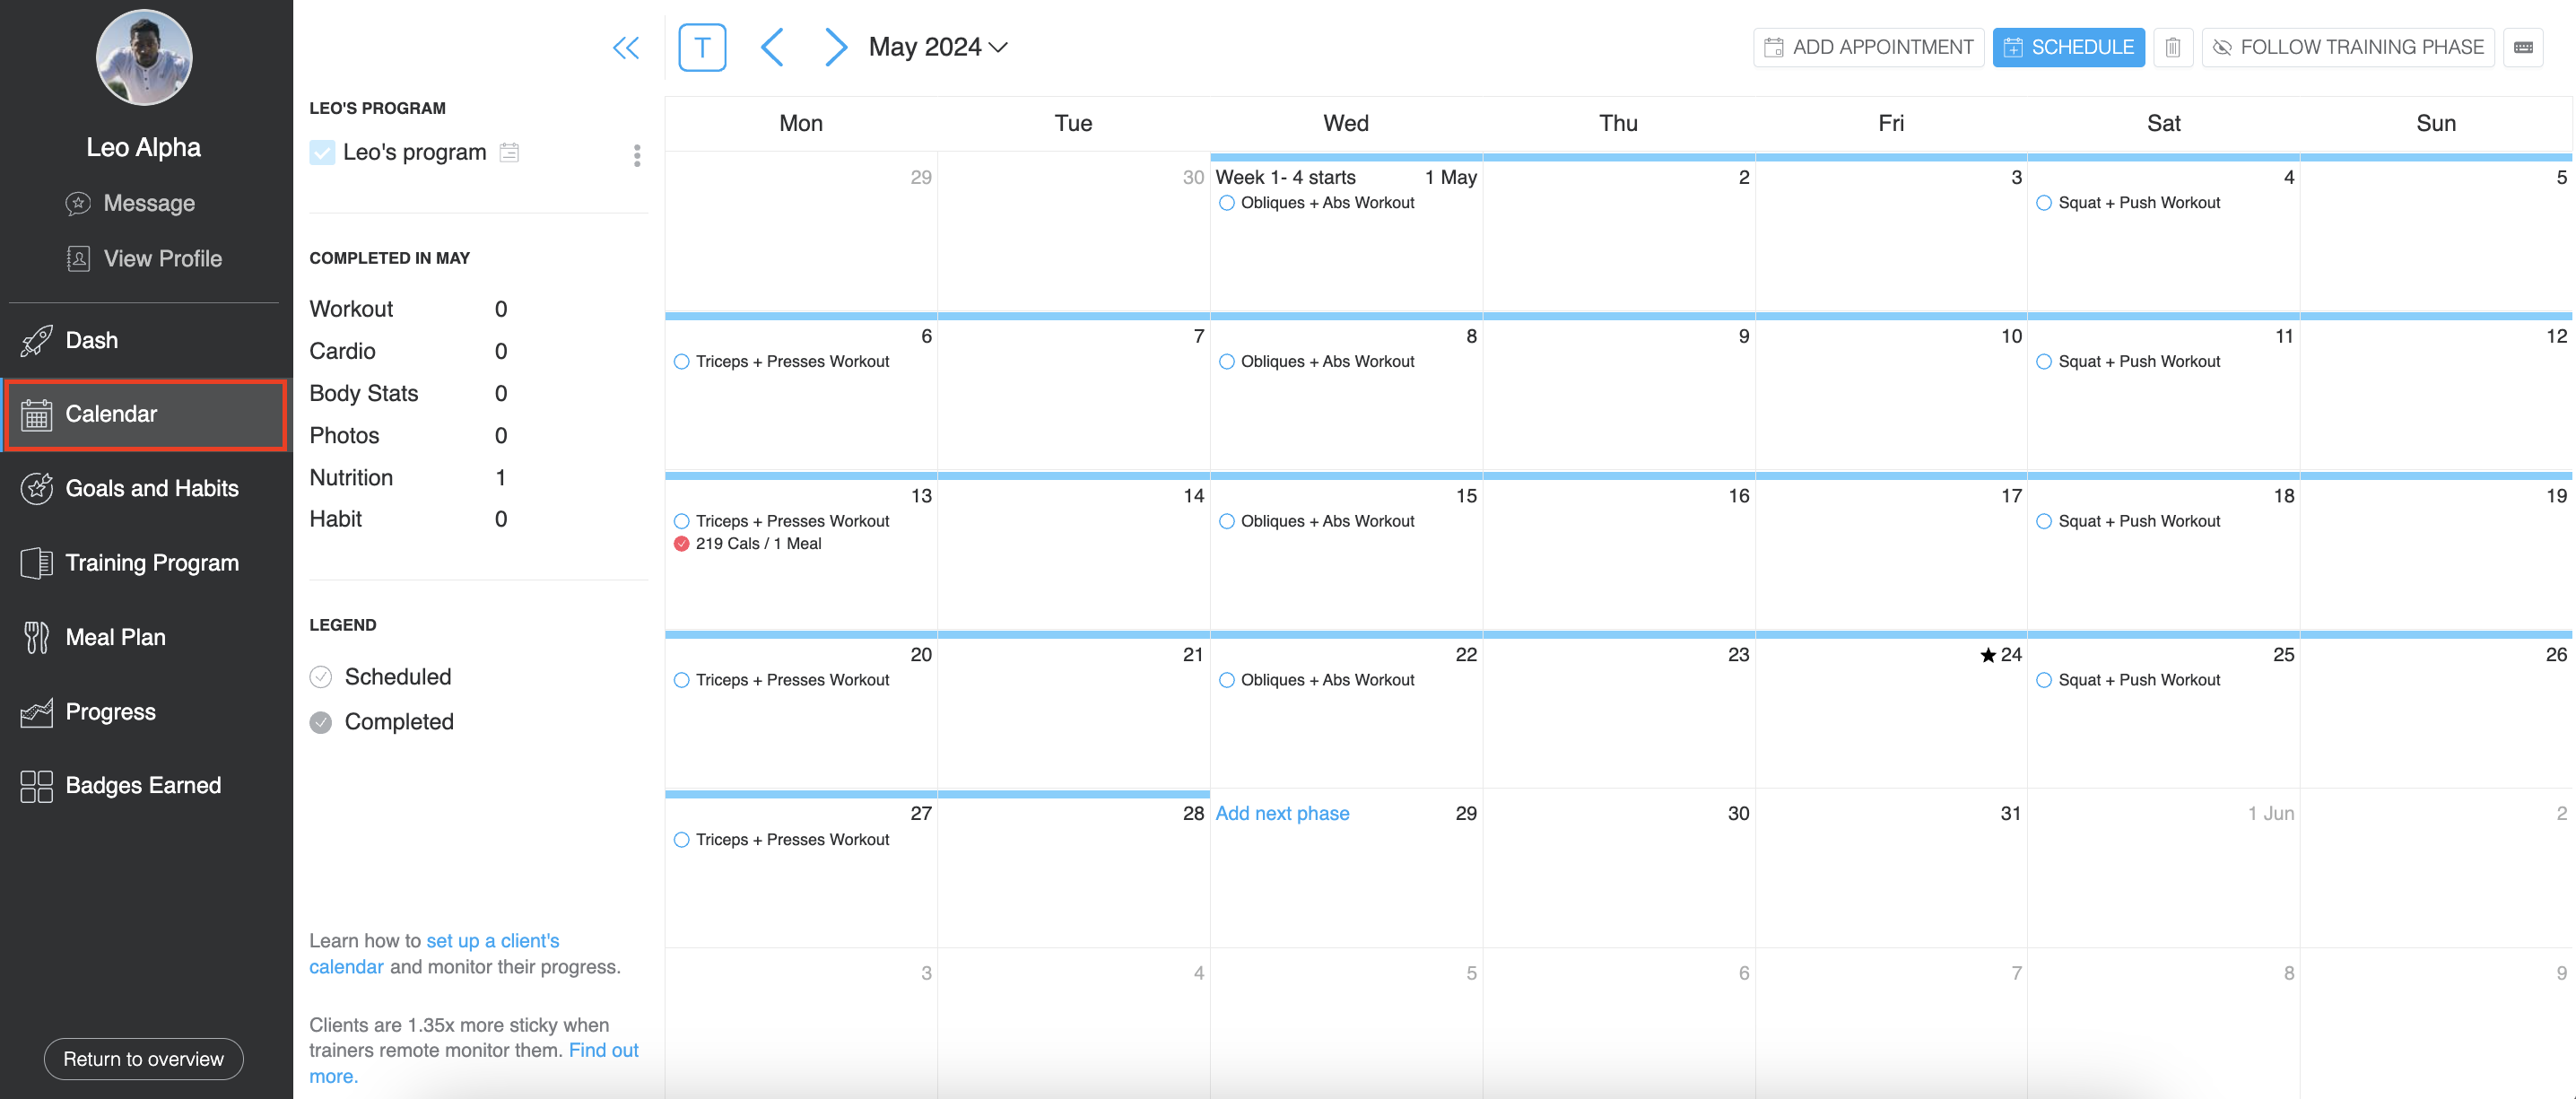Open Message for Leo Alpha
Screen dimensions: 2576x1099
[x=148, y=203]
